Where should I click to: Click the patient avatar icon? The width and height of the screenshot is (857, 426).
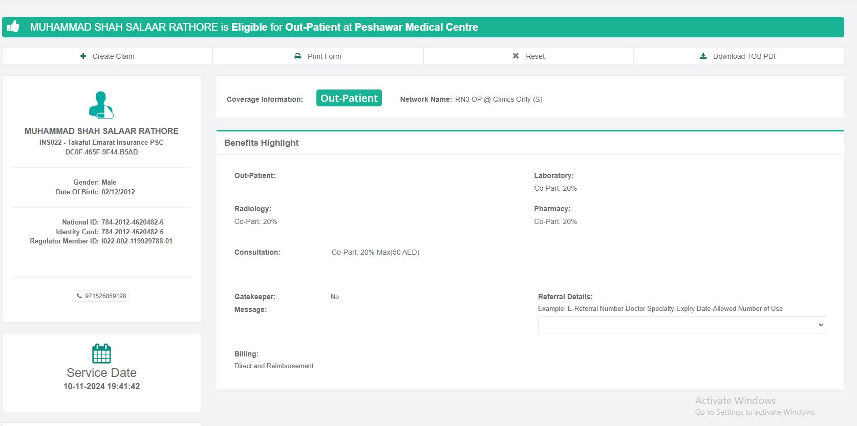click(101, 105)
